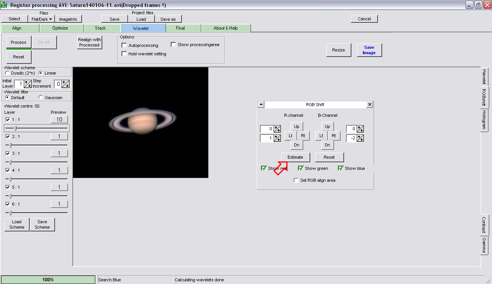
Task: Click the project Save as button
Action: coord(168,19)
